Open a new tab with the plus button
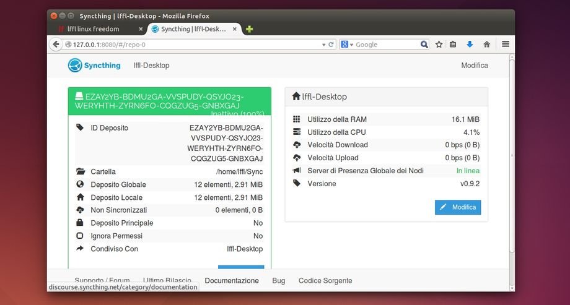This screenshot has height=305, width=570. click(x=249, y=29)
